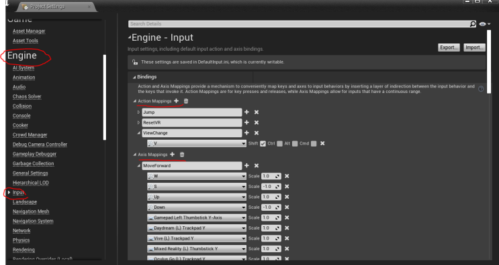499x265 pixels.
Task: Open the S key selection dropdown
Action: [x=197, y=187]
